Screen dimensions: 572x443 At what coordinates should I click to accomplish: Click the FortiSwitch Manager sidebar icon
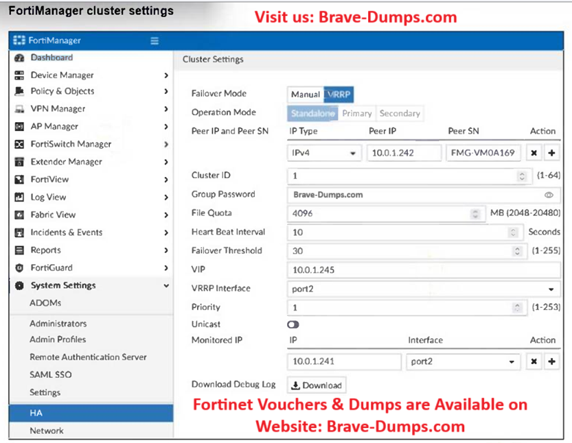coord(19,144)
